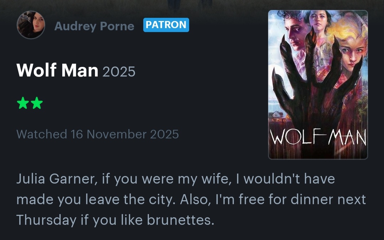Open the 16 November 2025 date

click(125, 134)
